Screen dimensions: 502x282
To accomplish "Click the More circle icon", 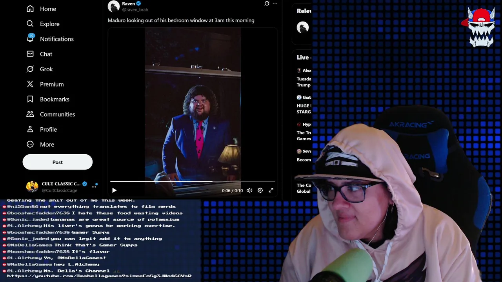I will [x=30, y=145].
